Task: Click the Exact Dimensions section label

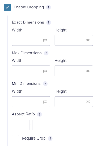Action: (x=28, y=22)
